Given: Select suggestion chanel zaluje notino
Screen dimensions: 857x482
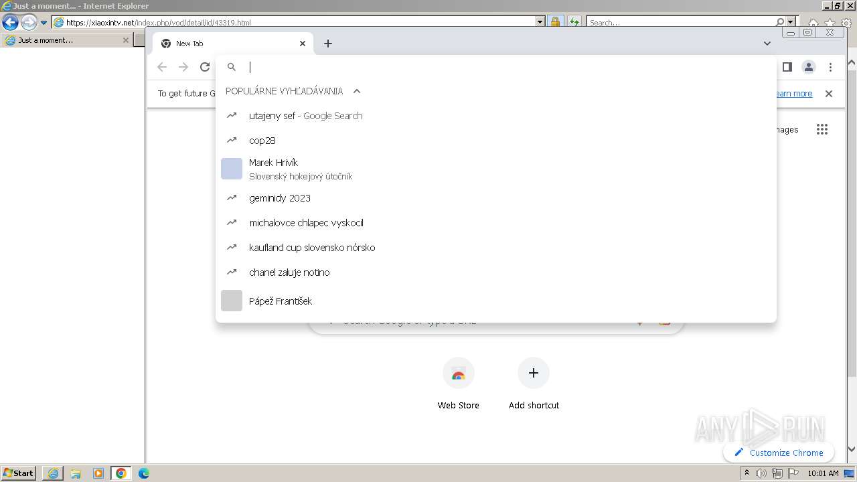Looking at the screenshot, I should click(x=496, y=272).
